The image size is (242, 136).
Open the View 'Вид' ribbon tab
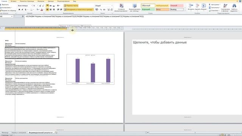[74, 1]
